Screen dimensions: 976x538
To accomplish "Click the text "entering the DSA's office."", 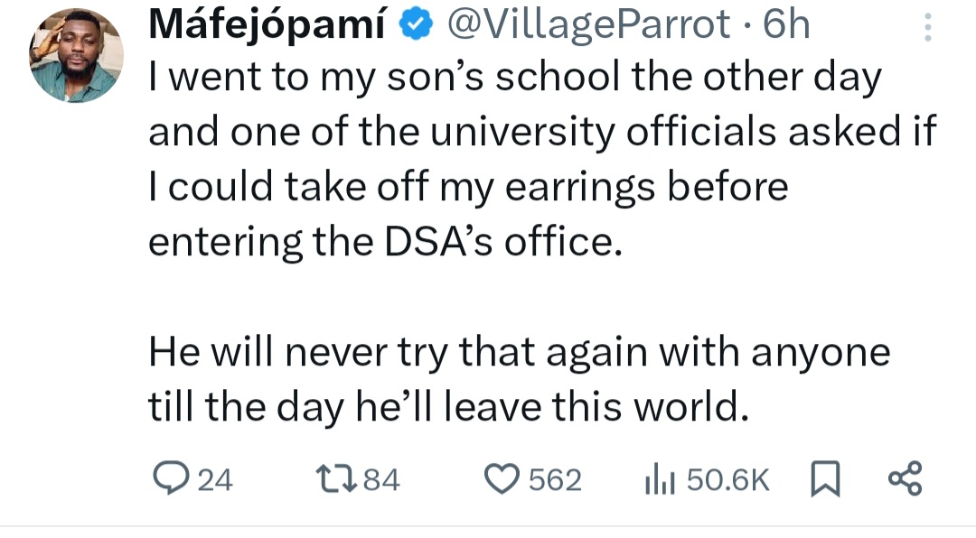I will tap(386, 243).
